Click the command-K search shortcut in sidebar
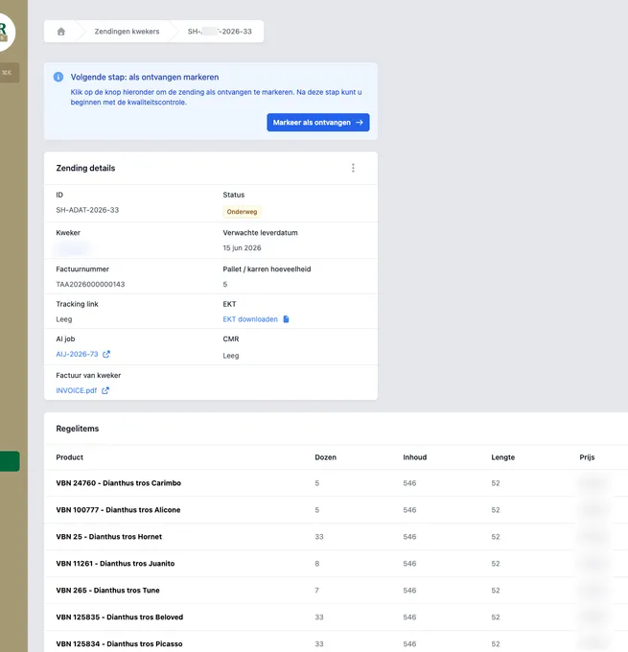Screen dimensions: 628x652 click(x=8, y=73)
